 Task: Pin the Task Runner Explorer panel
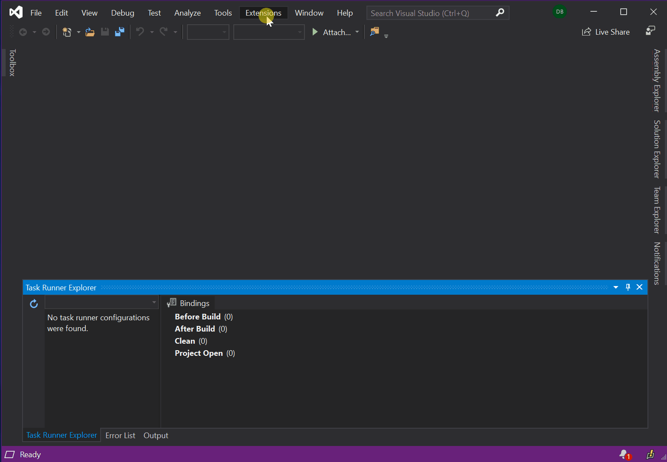coord(628,287)
